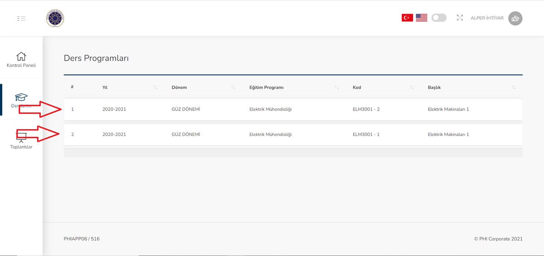Sort table by Dönem column arrows
Image resolution: width=544 pixels, height=256 pixels.
click(x=233, y=87)
